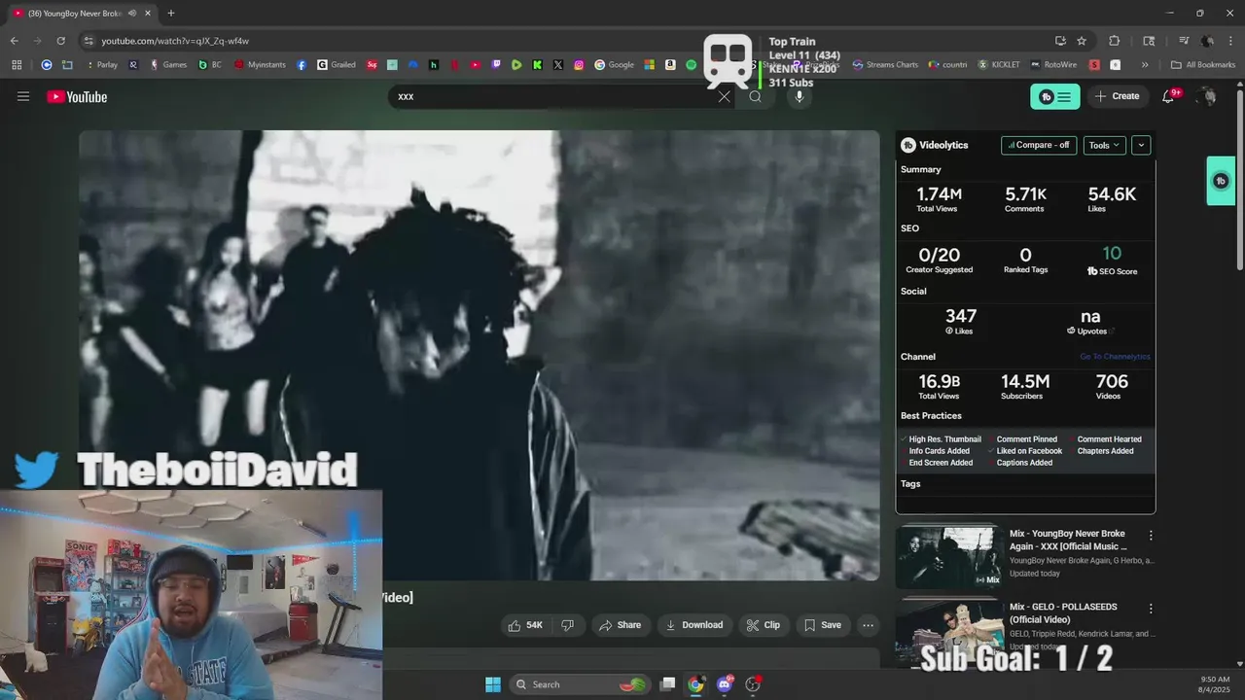Open the Grailed bookmark

click(337, 65)
